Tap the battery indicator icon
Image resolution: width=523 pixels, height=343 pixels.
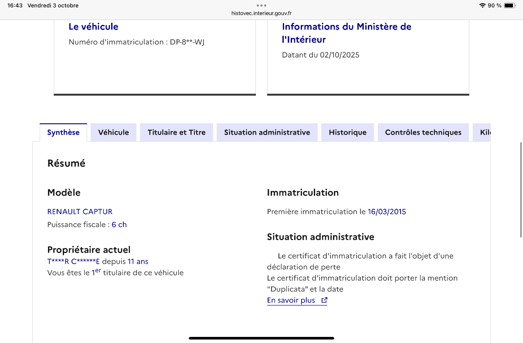(509, 5)
